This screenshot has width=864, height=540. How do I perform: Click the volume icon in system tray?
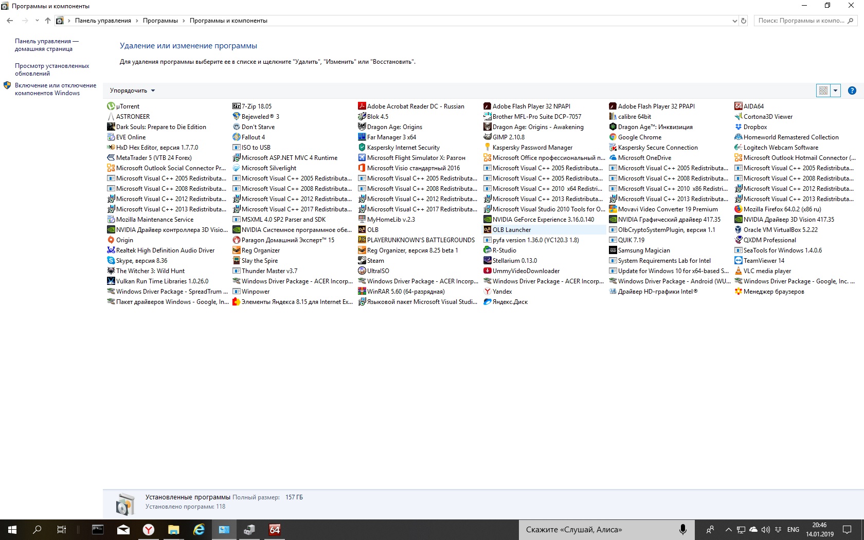tap(765, 530)
